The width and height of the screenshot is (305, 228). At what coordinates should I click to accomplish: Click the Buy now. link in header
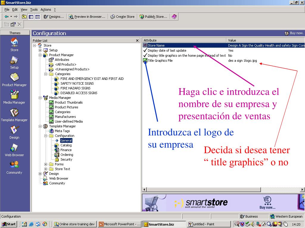coord(294,33)
